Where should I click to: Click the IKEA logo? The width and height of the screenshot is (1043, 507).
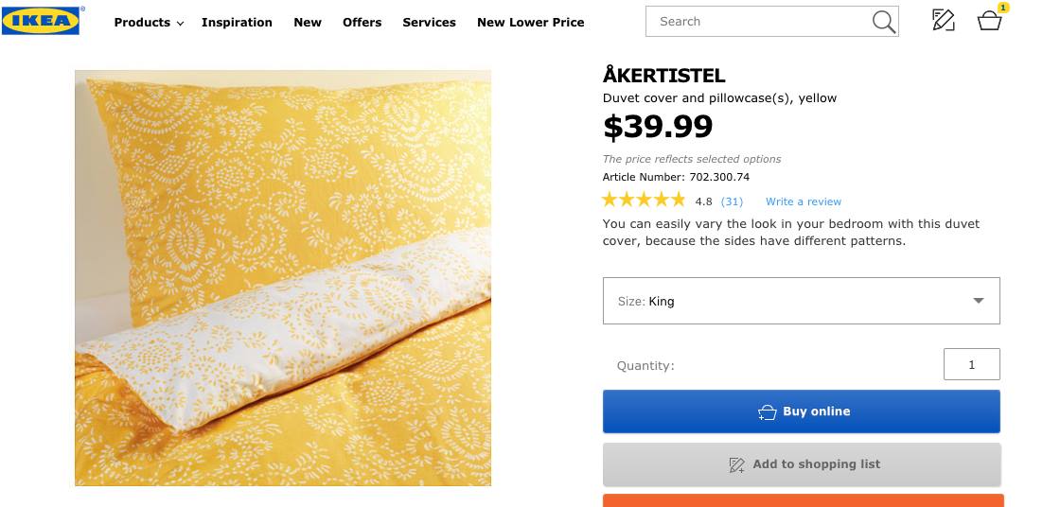tap(41, 22)
